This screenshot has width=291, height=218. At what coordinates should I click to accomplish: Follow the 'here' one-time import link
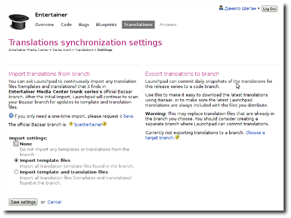(128, 116)
